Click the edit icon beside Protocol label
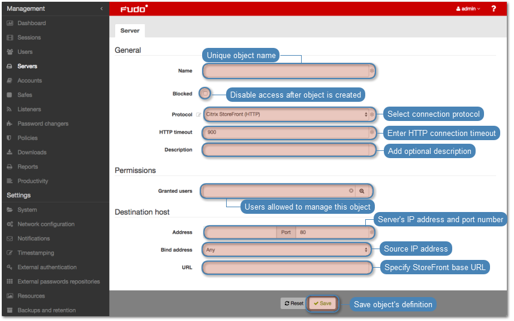Image resolution: width=514 pixels, height=321 pixels. click(199, 114)
